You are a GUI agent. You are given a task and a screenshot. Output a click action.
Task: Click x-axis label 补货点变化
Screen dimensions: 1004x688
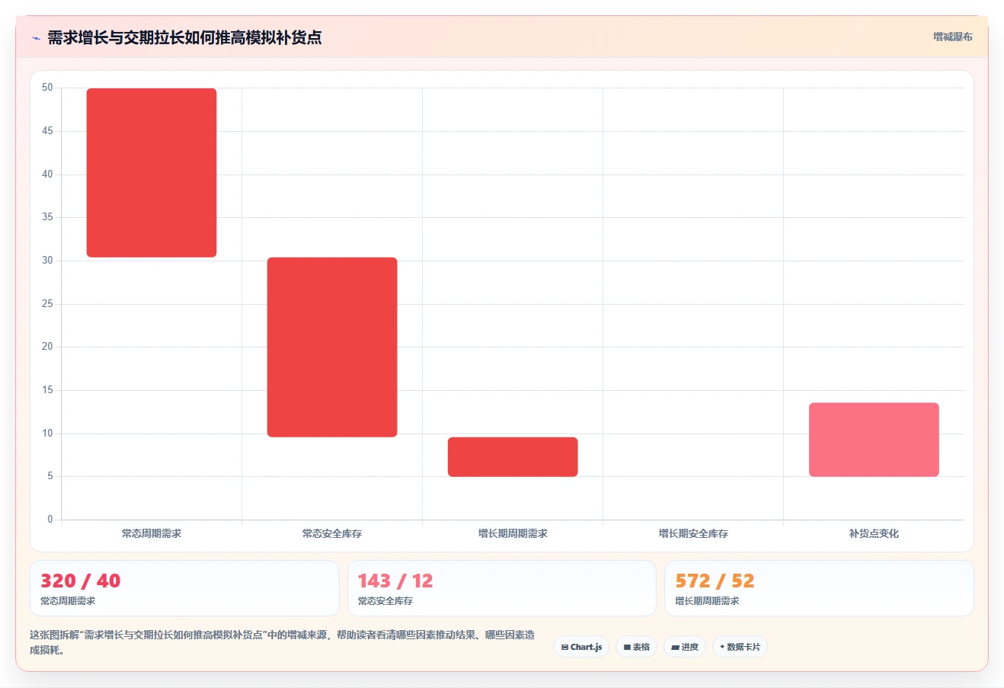pos(874,533)
